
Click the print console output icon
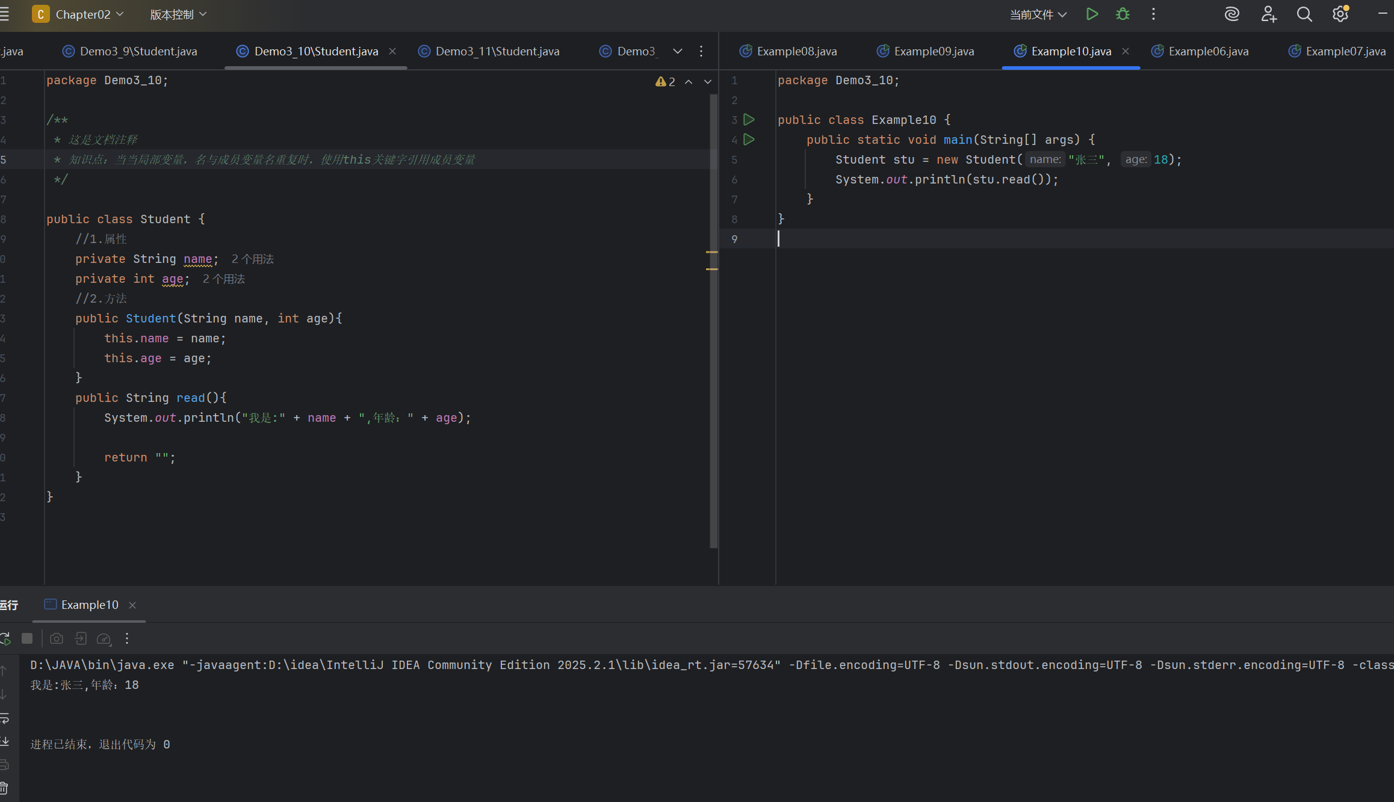tap(4, 765)
